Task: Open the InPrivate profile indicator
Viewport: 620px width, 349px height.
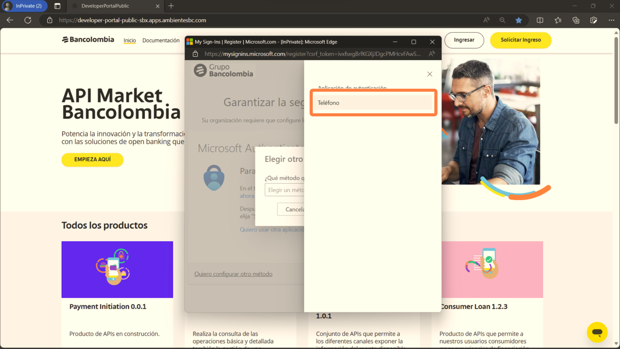Action: (24, 6)
